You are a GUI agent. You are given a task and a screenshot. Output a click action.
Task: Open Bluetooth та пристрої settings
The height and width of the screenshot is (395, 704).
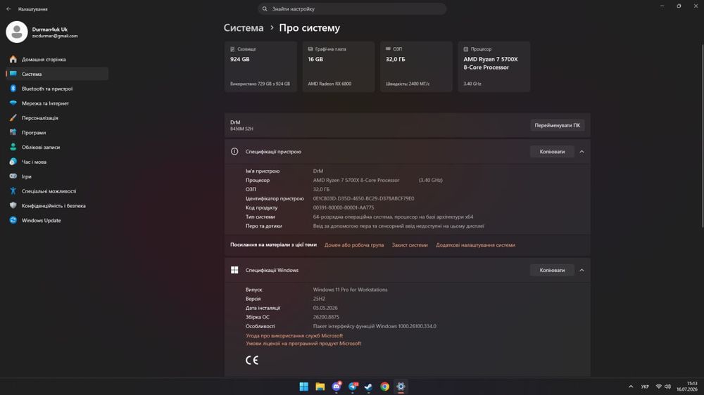pos(57,89)
